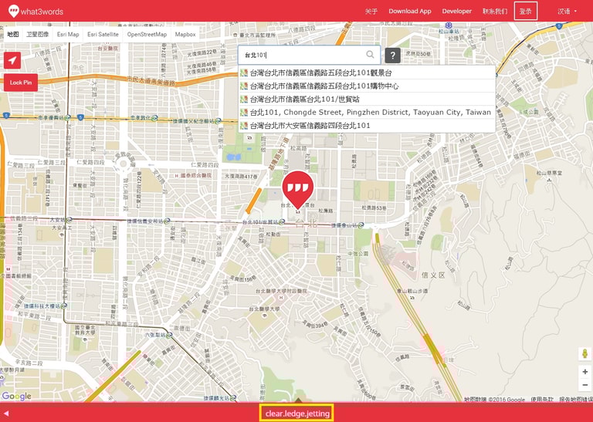Click the search magnifier icon
Viewport: 593px width, 422px height.
point(371,55)
